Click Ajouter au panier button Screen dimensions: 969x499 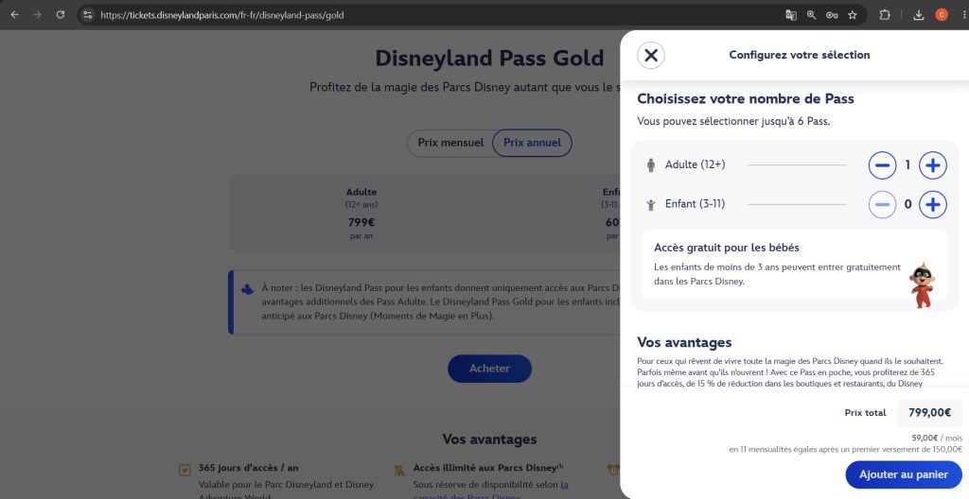pyautogui.click(x=904, y=474)
